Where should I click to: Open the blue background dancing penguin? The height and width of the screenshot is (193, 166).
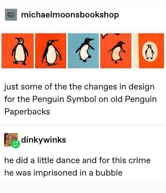[x=83, y=51]
